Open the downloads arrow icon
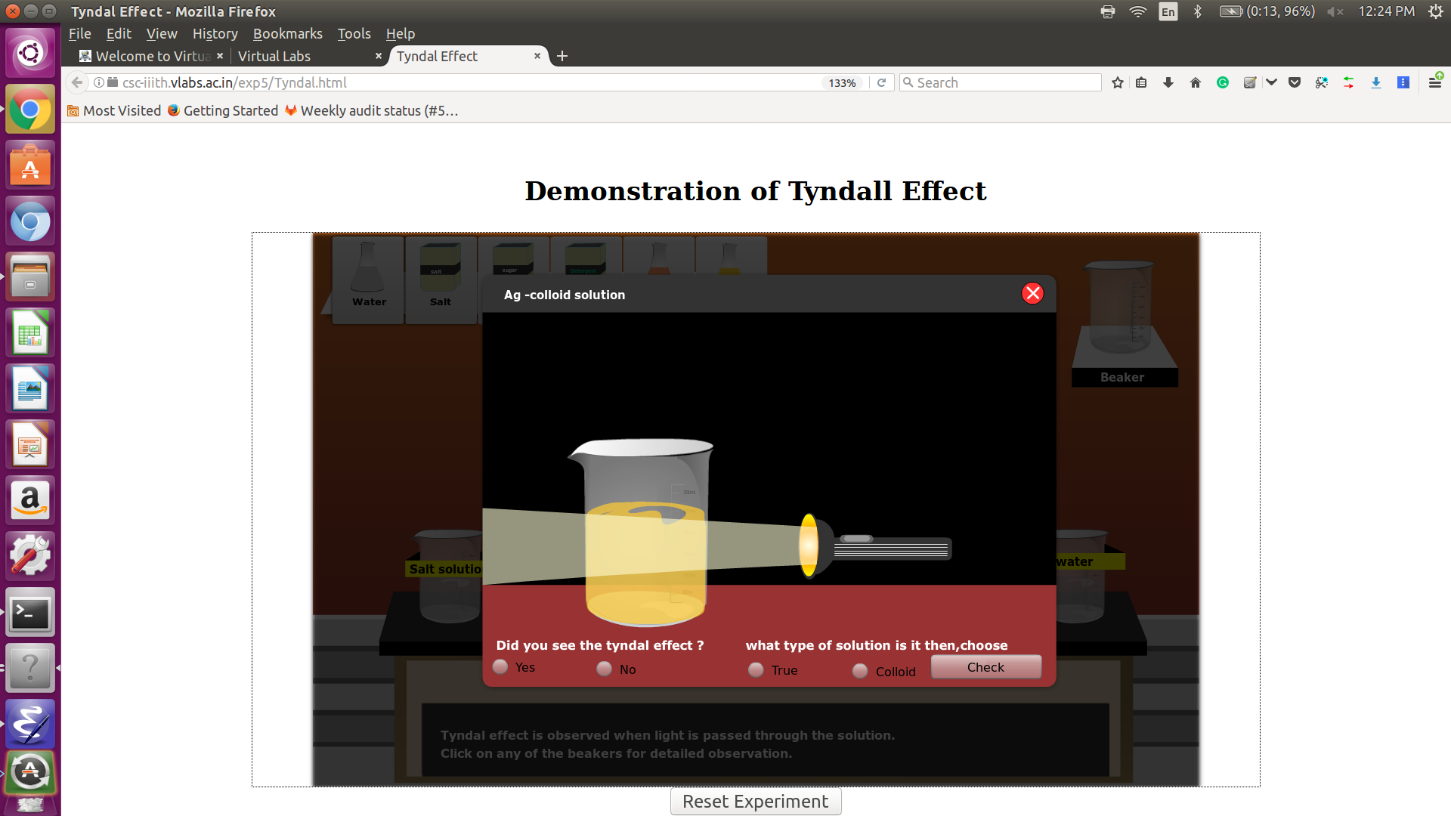The image size is (1451, 816). point(1168,83)
